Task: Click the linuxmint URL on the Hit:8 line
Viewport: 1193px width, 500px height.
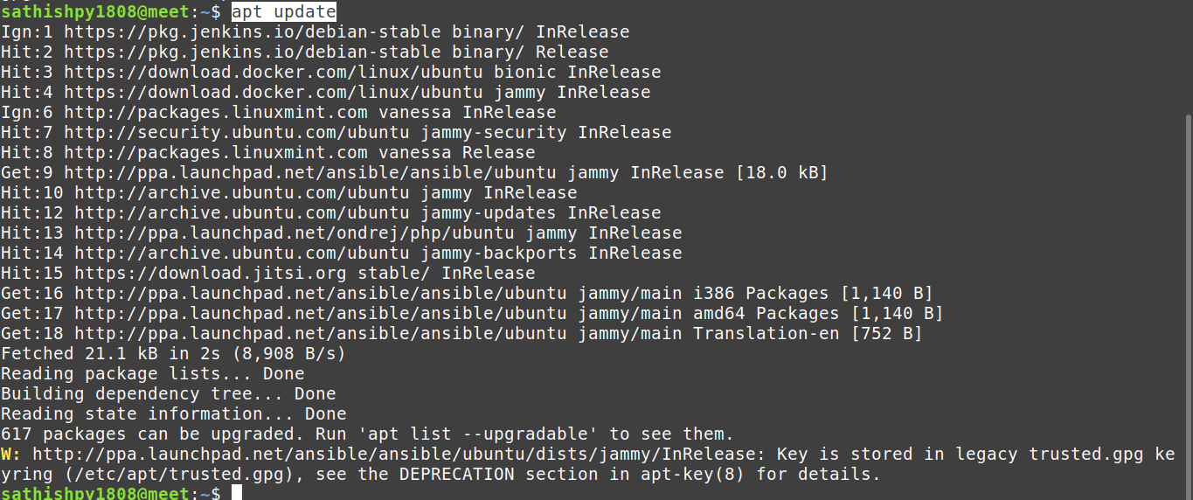Action: tap(216, 153)
